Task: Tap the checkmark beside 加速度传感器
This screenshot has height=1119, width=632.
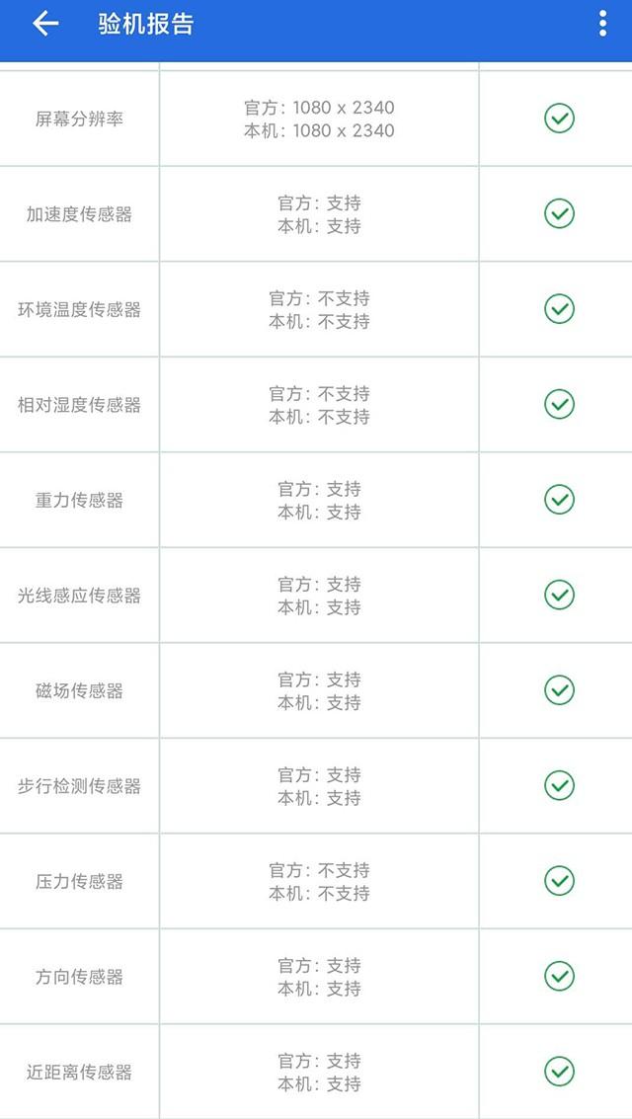Action: coord(559,213)
